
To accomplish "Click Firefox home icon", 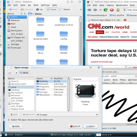I will (x=118, y=10).
